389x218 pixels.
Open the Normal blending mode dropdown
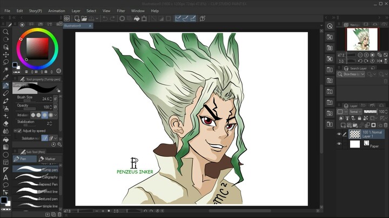[x=356, y=112]
